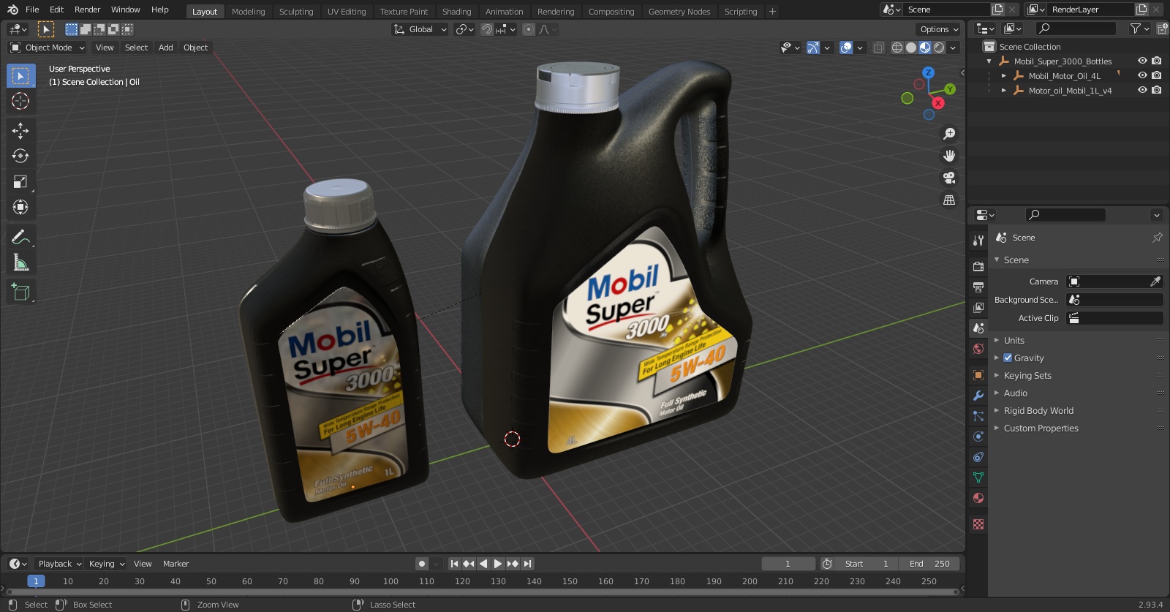Add a new workspace with plus
The height and width of the screenshot is (612, 1170).
click(772, 12)
